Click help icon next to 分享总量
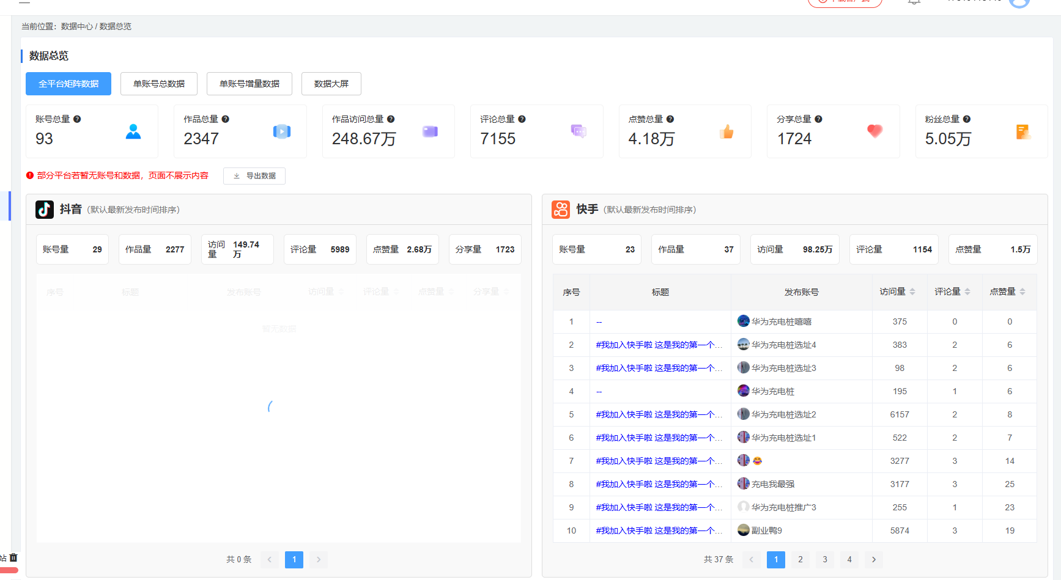Screen dimensions: 1061x580 tap(818, 119)
